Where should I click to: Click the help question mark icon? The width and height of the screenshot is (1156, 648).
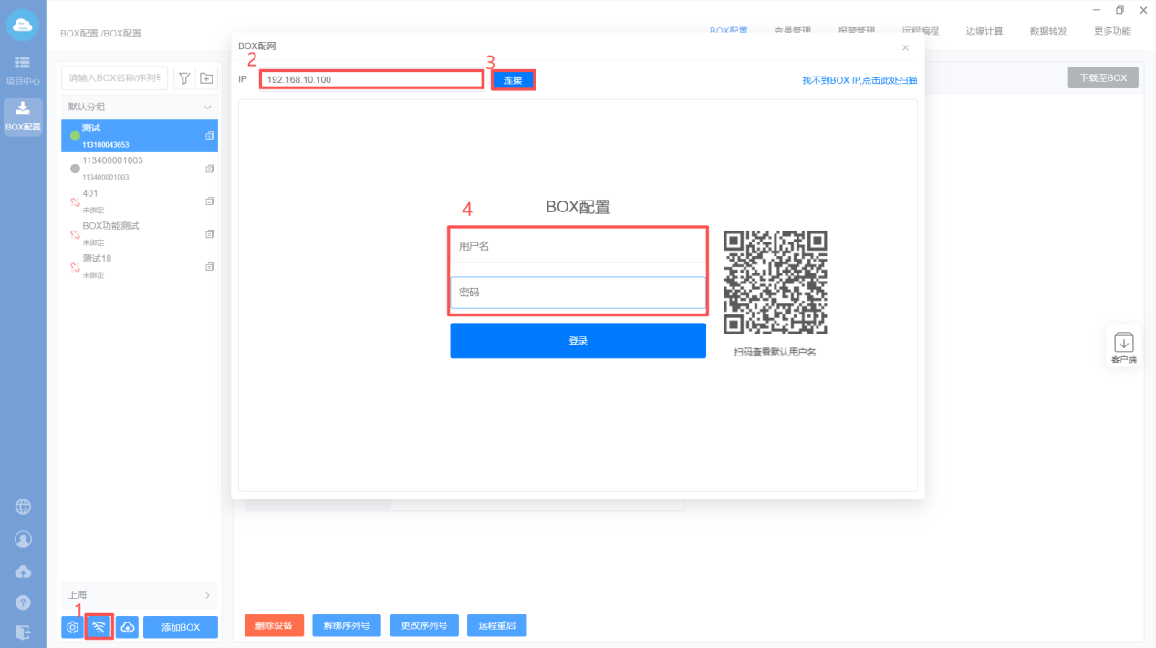tap(24, 602)
